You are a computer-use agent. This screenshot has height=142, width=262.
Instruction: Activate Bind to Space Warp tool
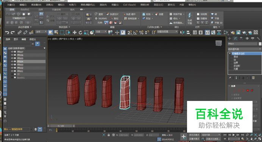31,32
